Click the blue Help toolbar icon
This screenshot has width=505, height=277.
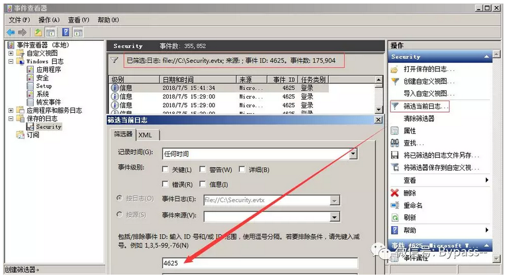pyautogui.click(x=66, y=32)
